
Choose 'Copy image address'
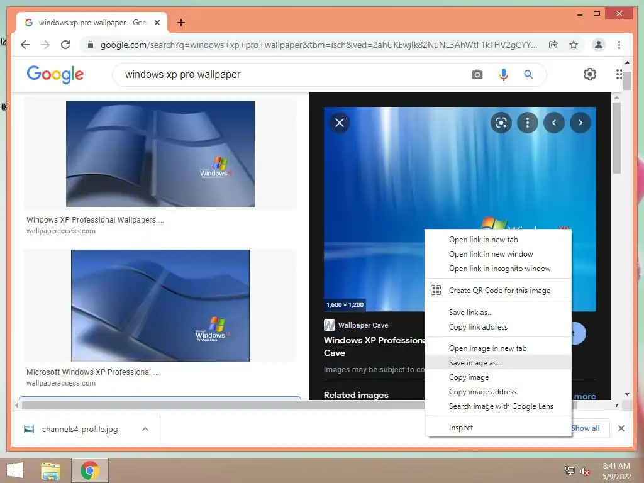coord(498,392)
